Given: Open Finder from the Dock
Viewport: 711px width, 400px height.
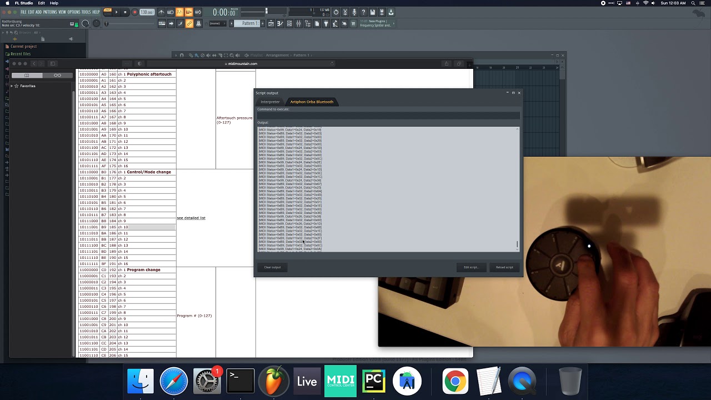Looking at the screenshot, I should click(141, 381).
